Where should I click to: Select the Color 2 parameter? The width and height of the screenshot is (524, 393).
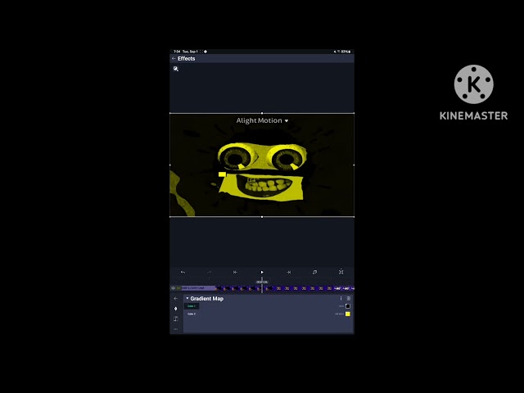click(192, 314)
